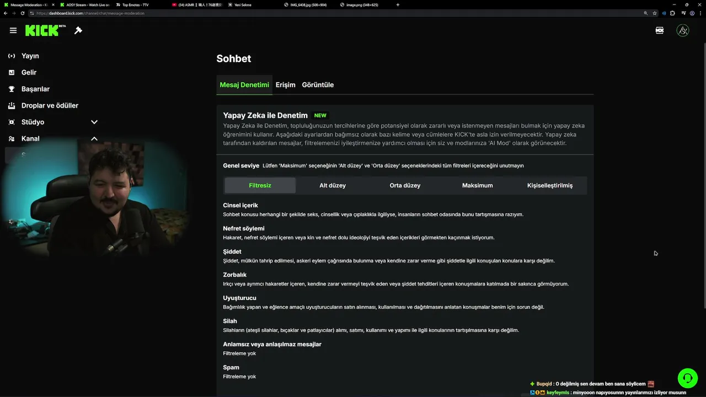Switch to the Mesaj Denetimi tab
The height and width of the screenshot is (397, 706).
tap(244, 85)
